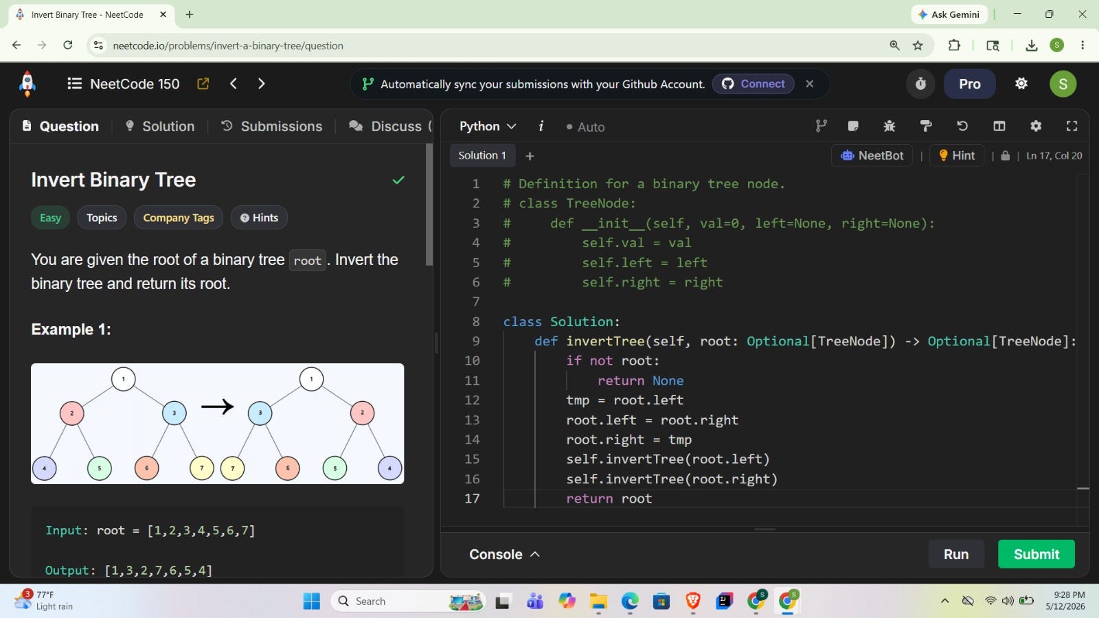This screenshot has width=1099, height=618.
Task: Expand the Console panel
Action: [504, 554]
